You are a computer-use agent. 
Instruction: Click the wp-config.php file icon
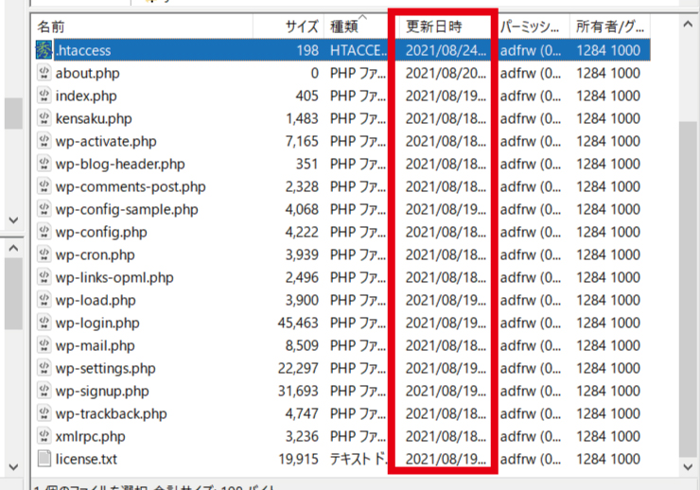click(x=44, y=232)
